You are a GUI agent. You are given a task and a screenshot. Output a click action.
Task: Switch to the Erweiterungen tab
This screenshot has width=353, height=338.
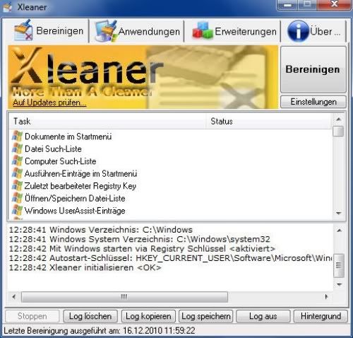pos(232,31)
